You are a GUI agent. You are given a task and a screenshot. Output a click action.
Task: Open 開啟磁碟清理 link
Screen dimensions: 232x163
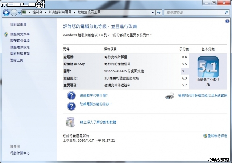click(20, 54)
